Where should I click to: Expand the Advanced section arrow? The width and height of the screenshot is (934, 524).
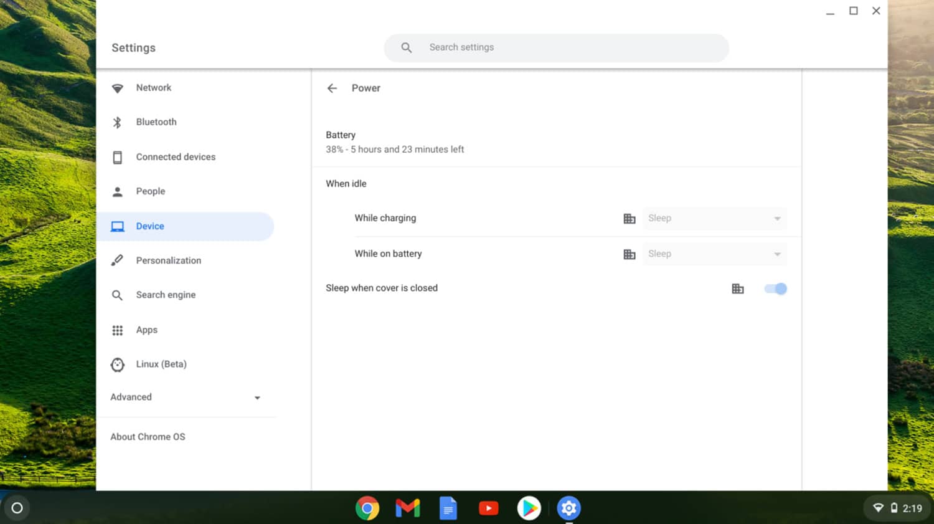257,398
